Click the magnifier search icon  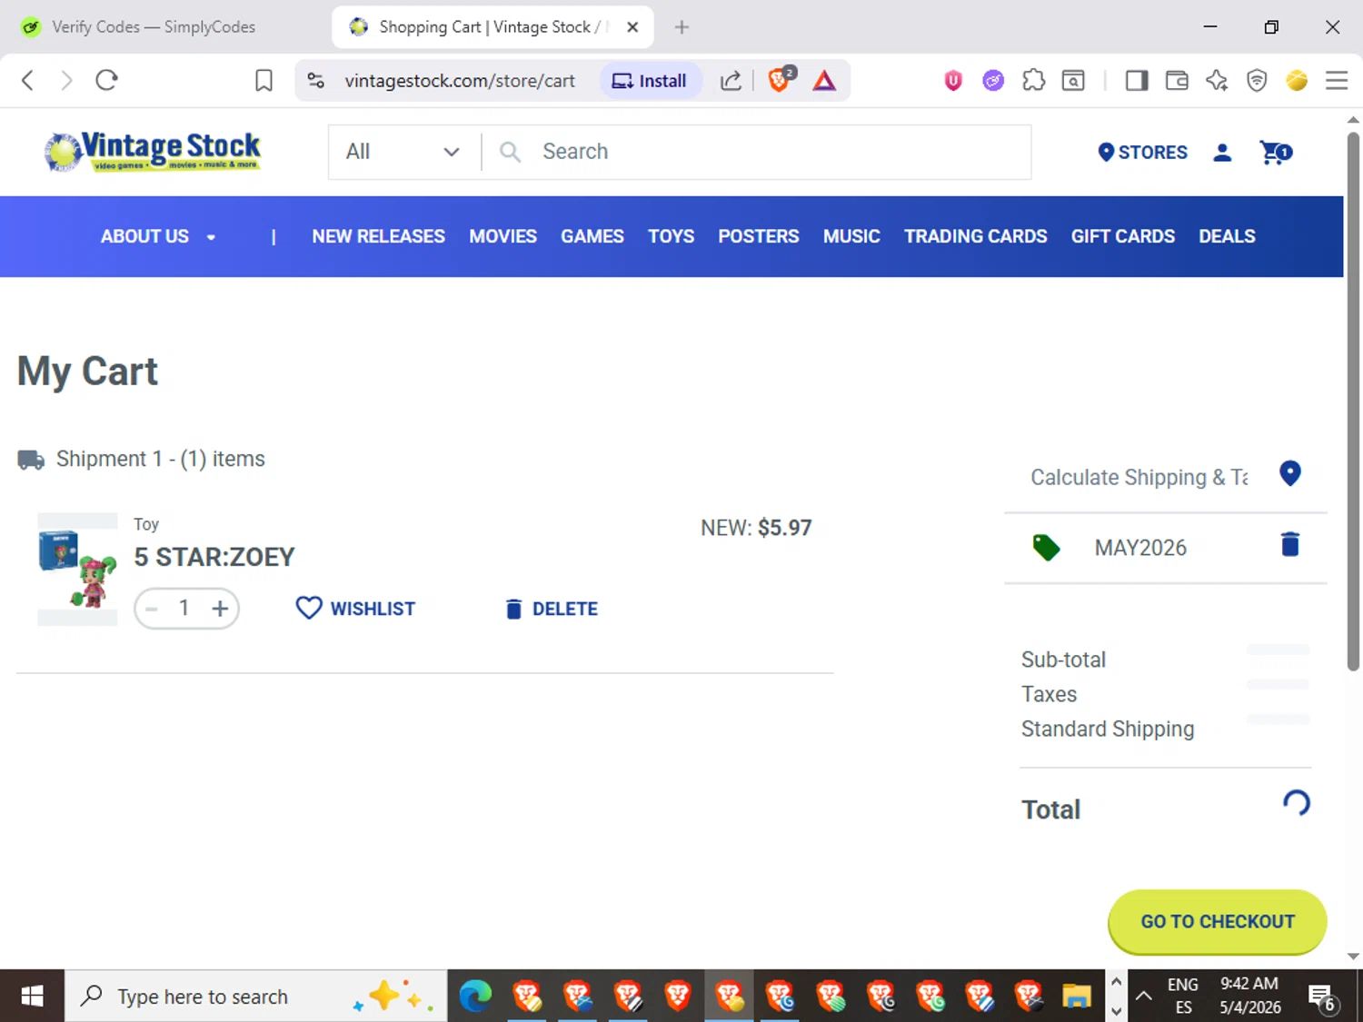coord(511,152)
